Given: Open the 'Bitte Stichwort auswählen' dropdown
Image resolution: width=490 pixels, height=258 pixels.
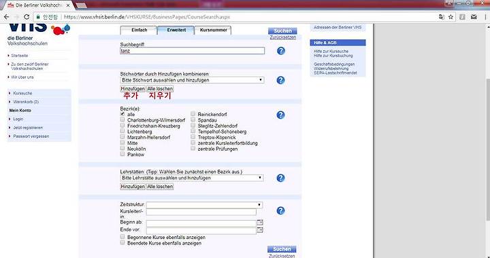Looking at the screenshot, I should pos(192,80).
